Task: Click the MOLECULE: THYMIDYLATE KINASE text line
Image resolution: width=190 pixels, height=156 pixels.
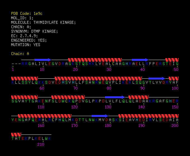Action: (x=43, y=22)
